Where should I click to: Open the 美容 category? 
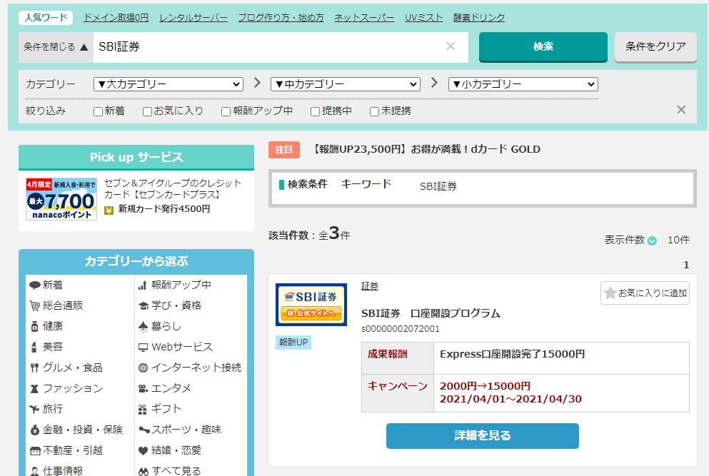click(46, 347)
